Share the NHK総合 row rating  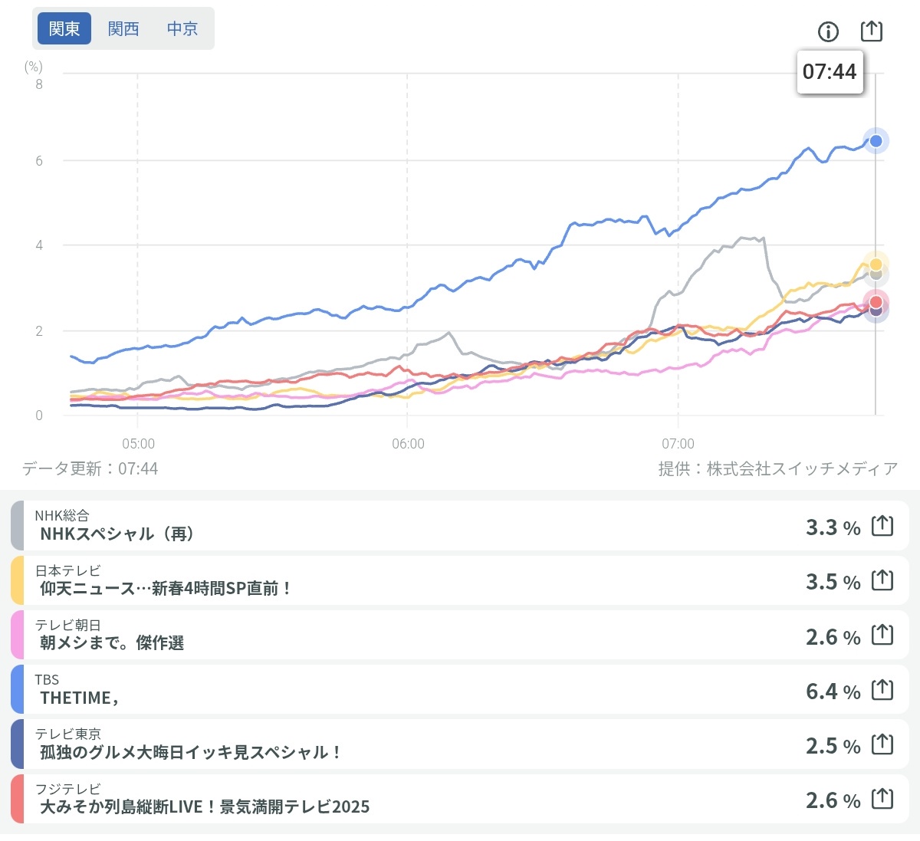coord(882,526)
